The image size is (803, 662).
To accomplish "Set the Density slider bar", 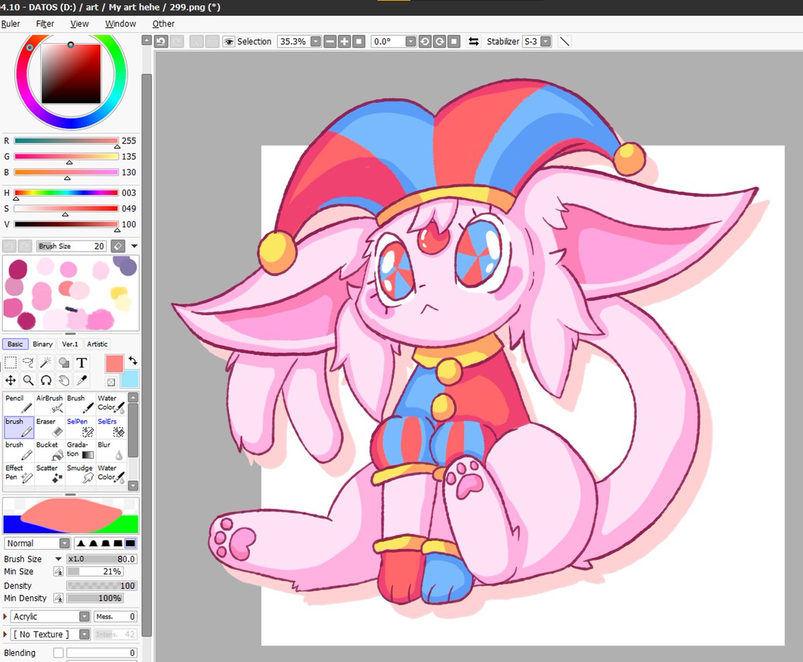I will [101, 586].
